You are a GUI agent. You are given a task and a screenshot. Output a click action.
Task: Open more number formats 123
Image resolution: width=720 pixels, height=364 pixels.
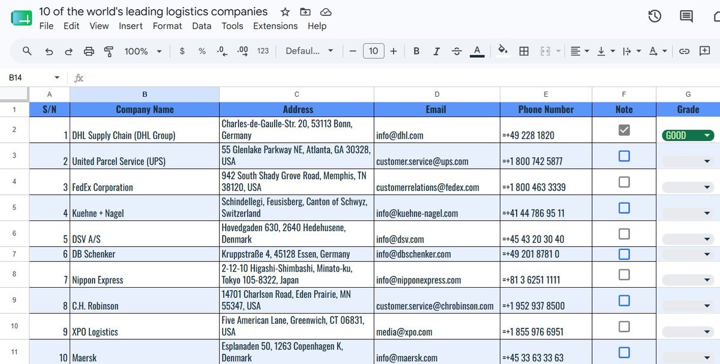(x=263, y=51)
